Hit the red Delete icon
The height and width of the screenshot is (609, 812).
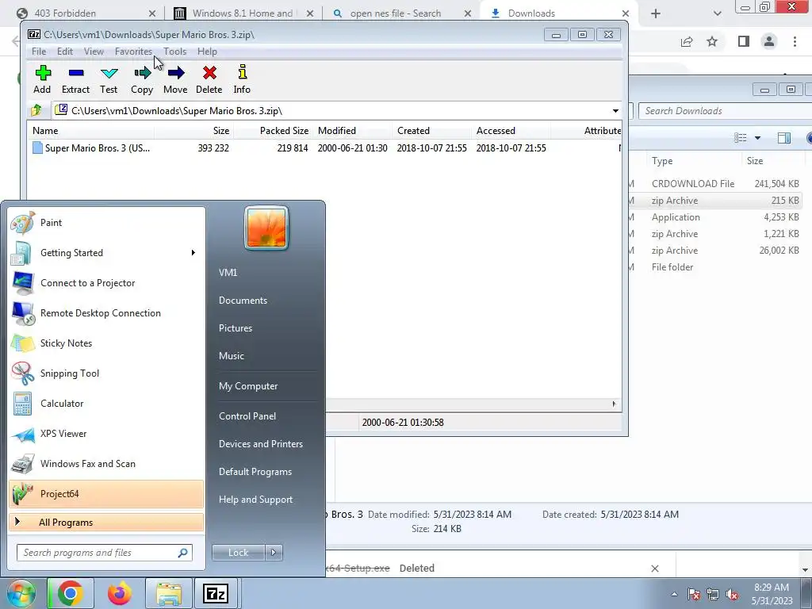(x=209, y=79)
